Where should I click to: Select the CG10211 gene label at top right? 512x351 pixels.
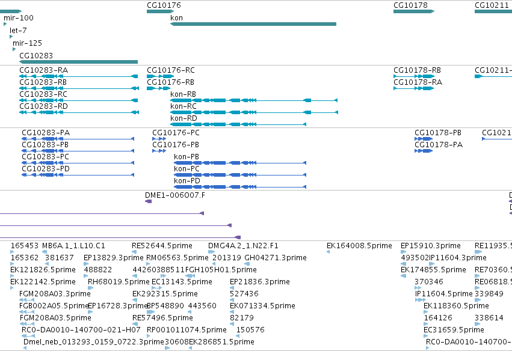pyautogui.click(x=492, y=5)
